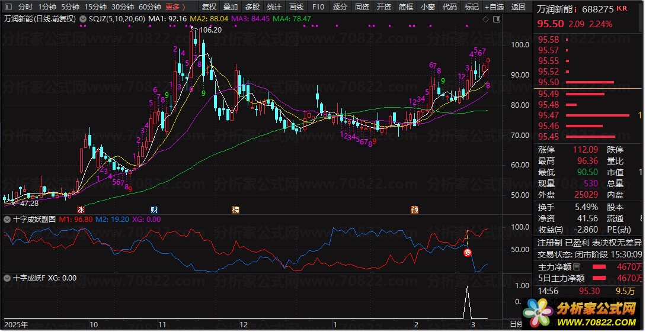Click the red round signal marker in sub-chart
This screenshot has height=332, width=646.
(467, 253)
